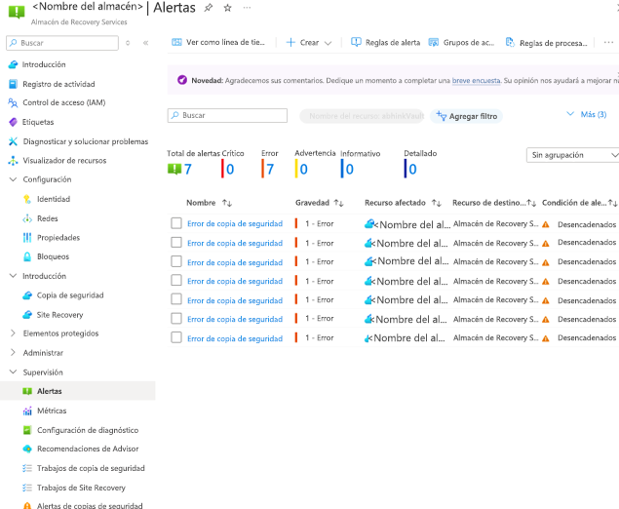The image size is (619, 509).
Task: Select the seventh Error de copia de seguridad checkbox
Action: coord(176,337)
